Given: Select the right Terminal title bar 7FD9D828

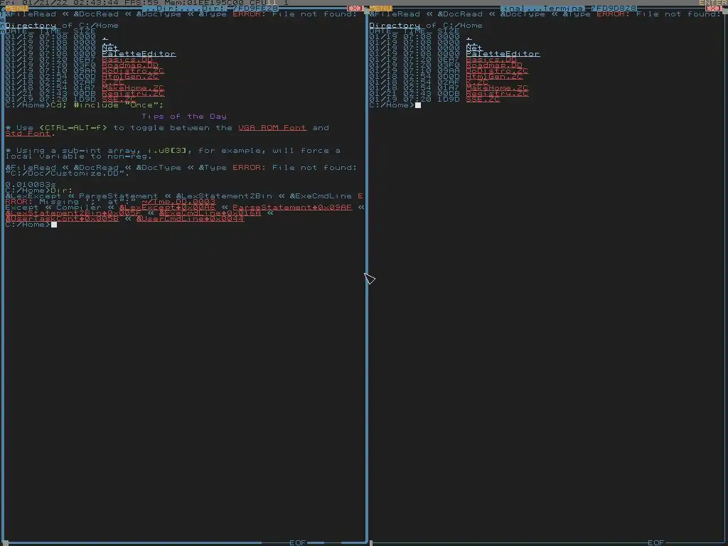Looking at the screenshot, I should click(569, 9).
